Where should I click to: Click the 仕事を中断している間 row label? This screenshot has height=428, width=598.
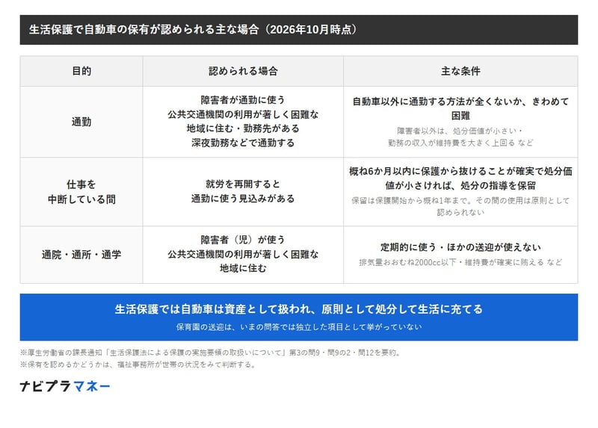click(81, 192)
